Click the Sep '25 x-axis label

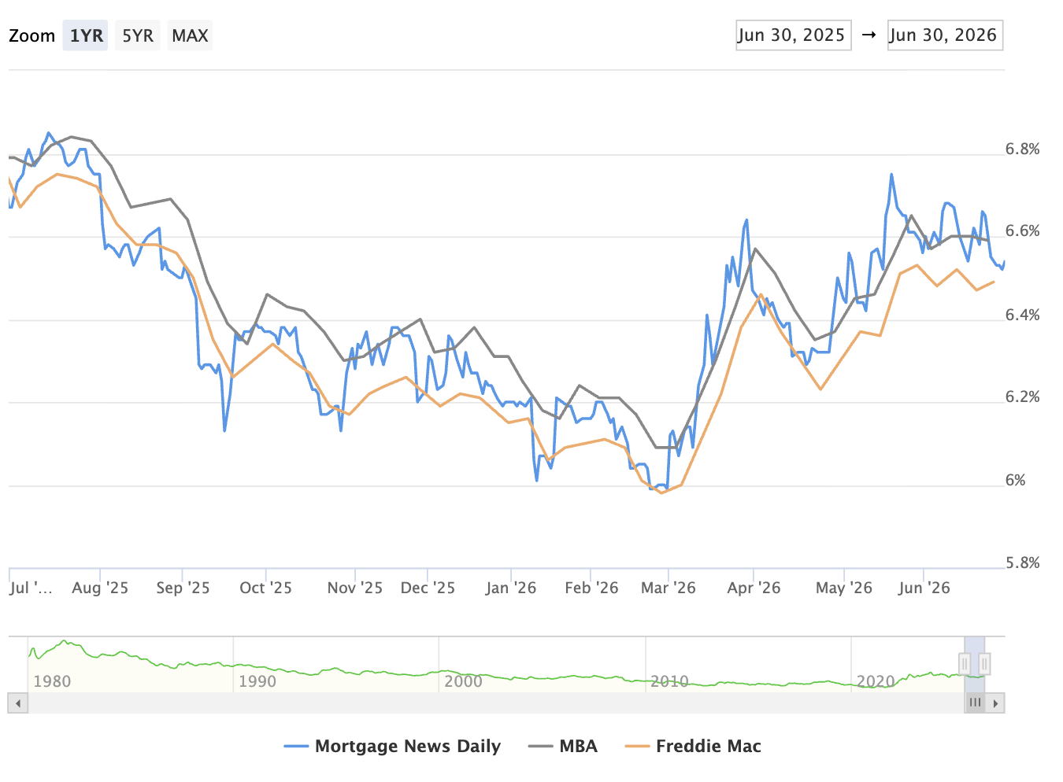point(183,588)
